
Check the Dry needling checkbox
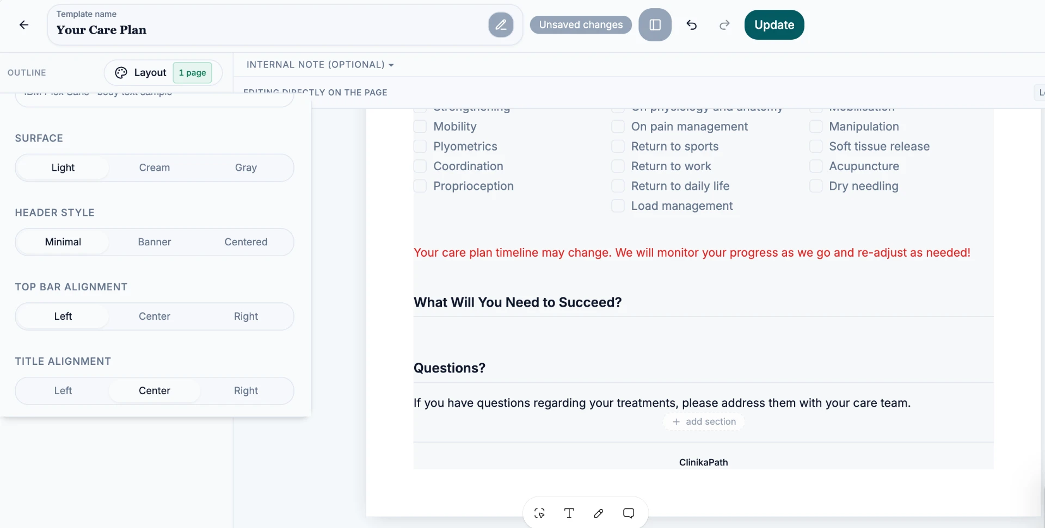(816, 186)
